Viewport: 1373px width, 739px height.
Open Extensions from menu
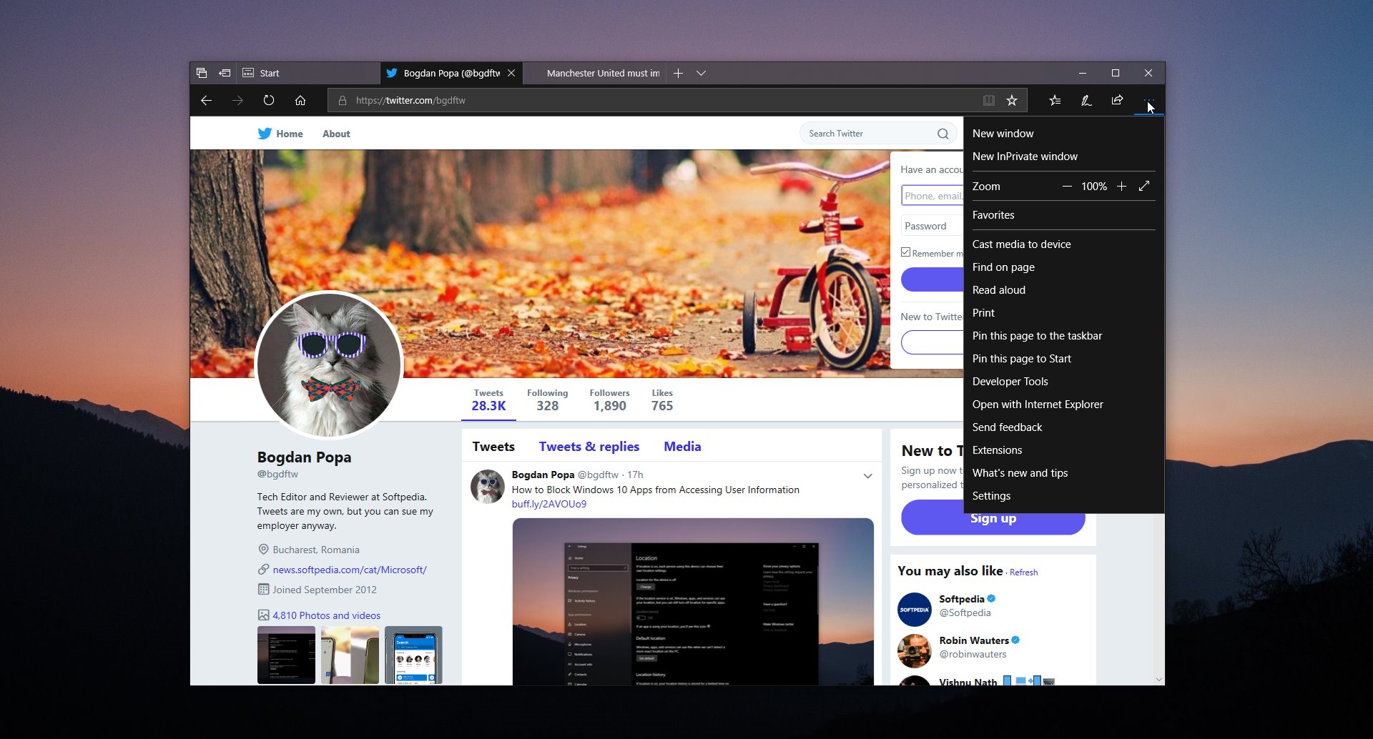[1063, 450]
